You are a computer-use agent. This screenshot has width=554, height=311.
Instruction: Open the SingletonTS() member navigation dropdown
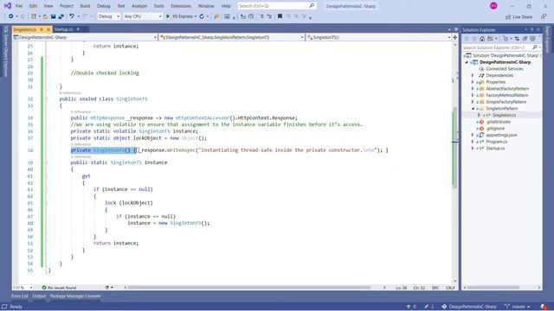click(379, 37)
